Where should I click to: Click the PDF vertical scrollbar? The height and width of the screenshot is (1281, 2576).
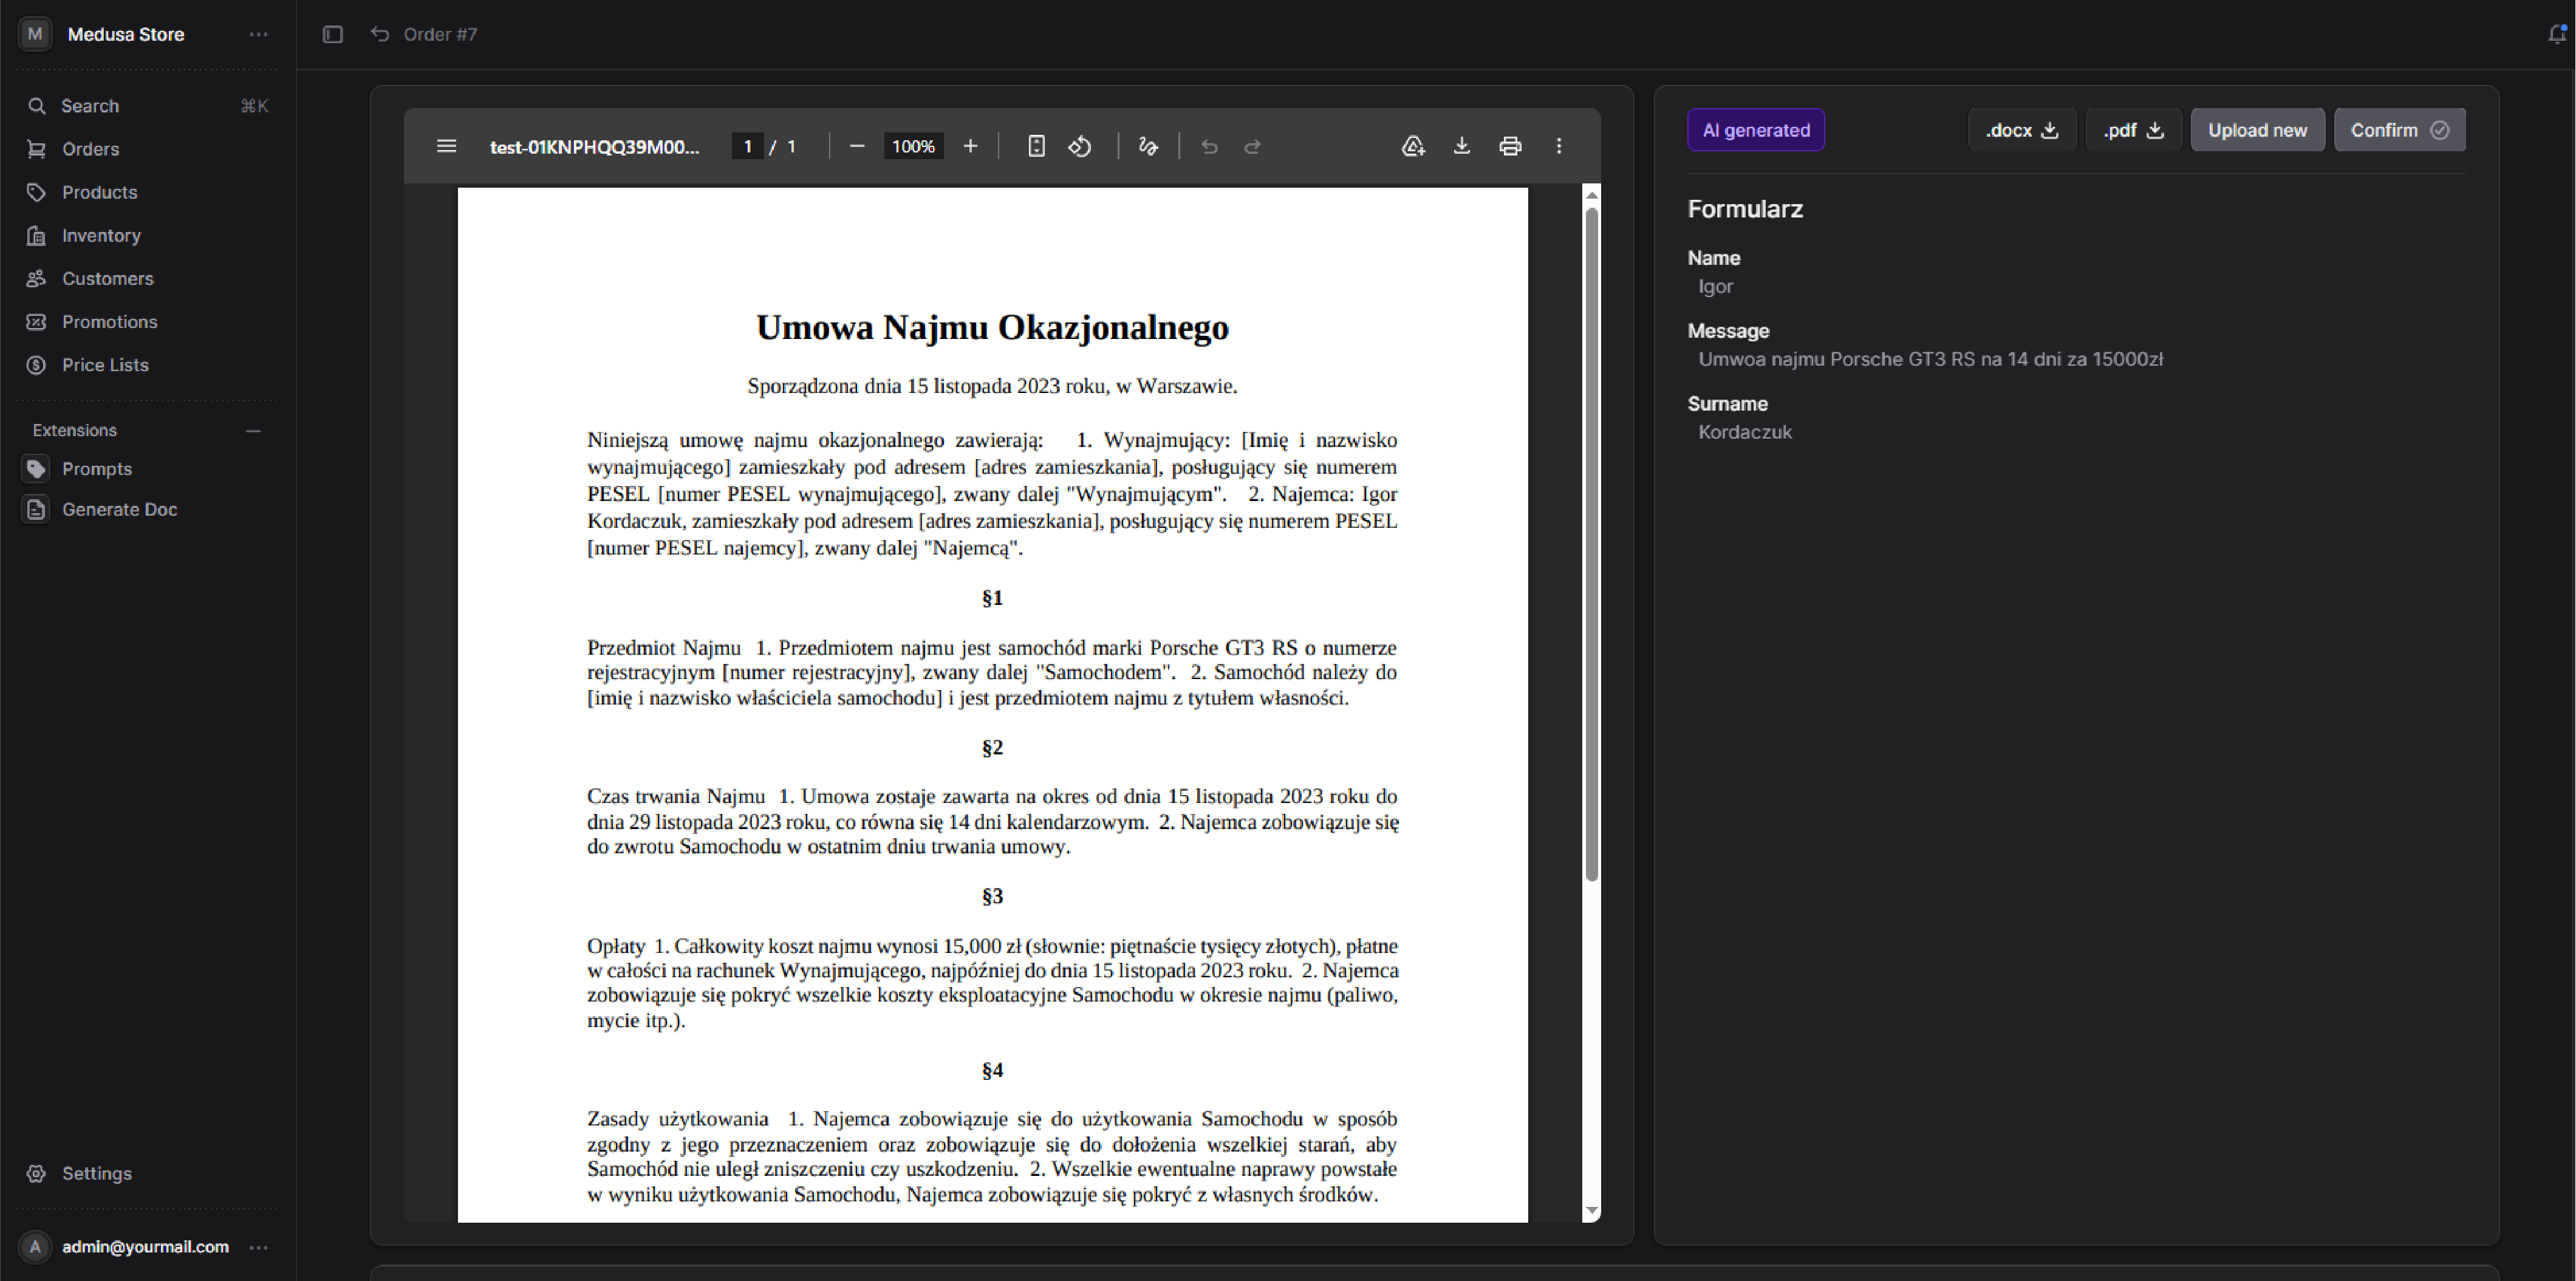click(1592, 545)
